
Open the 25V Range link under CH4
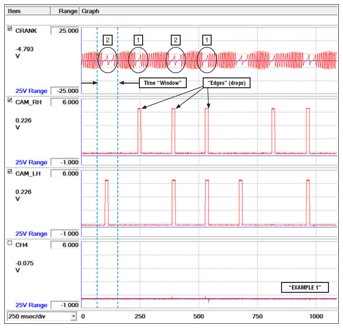31,305
